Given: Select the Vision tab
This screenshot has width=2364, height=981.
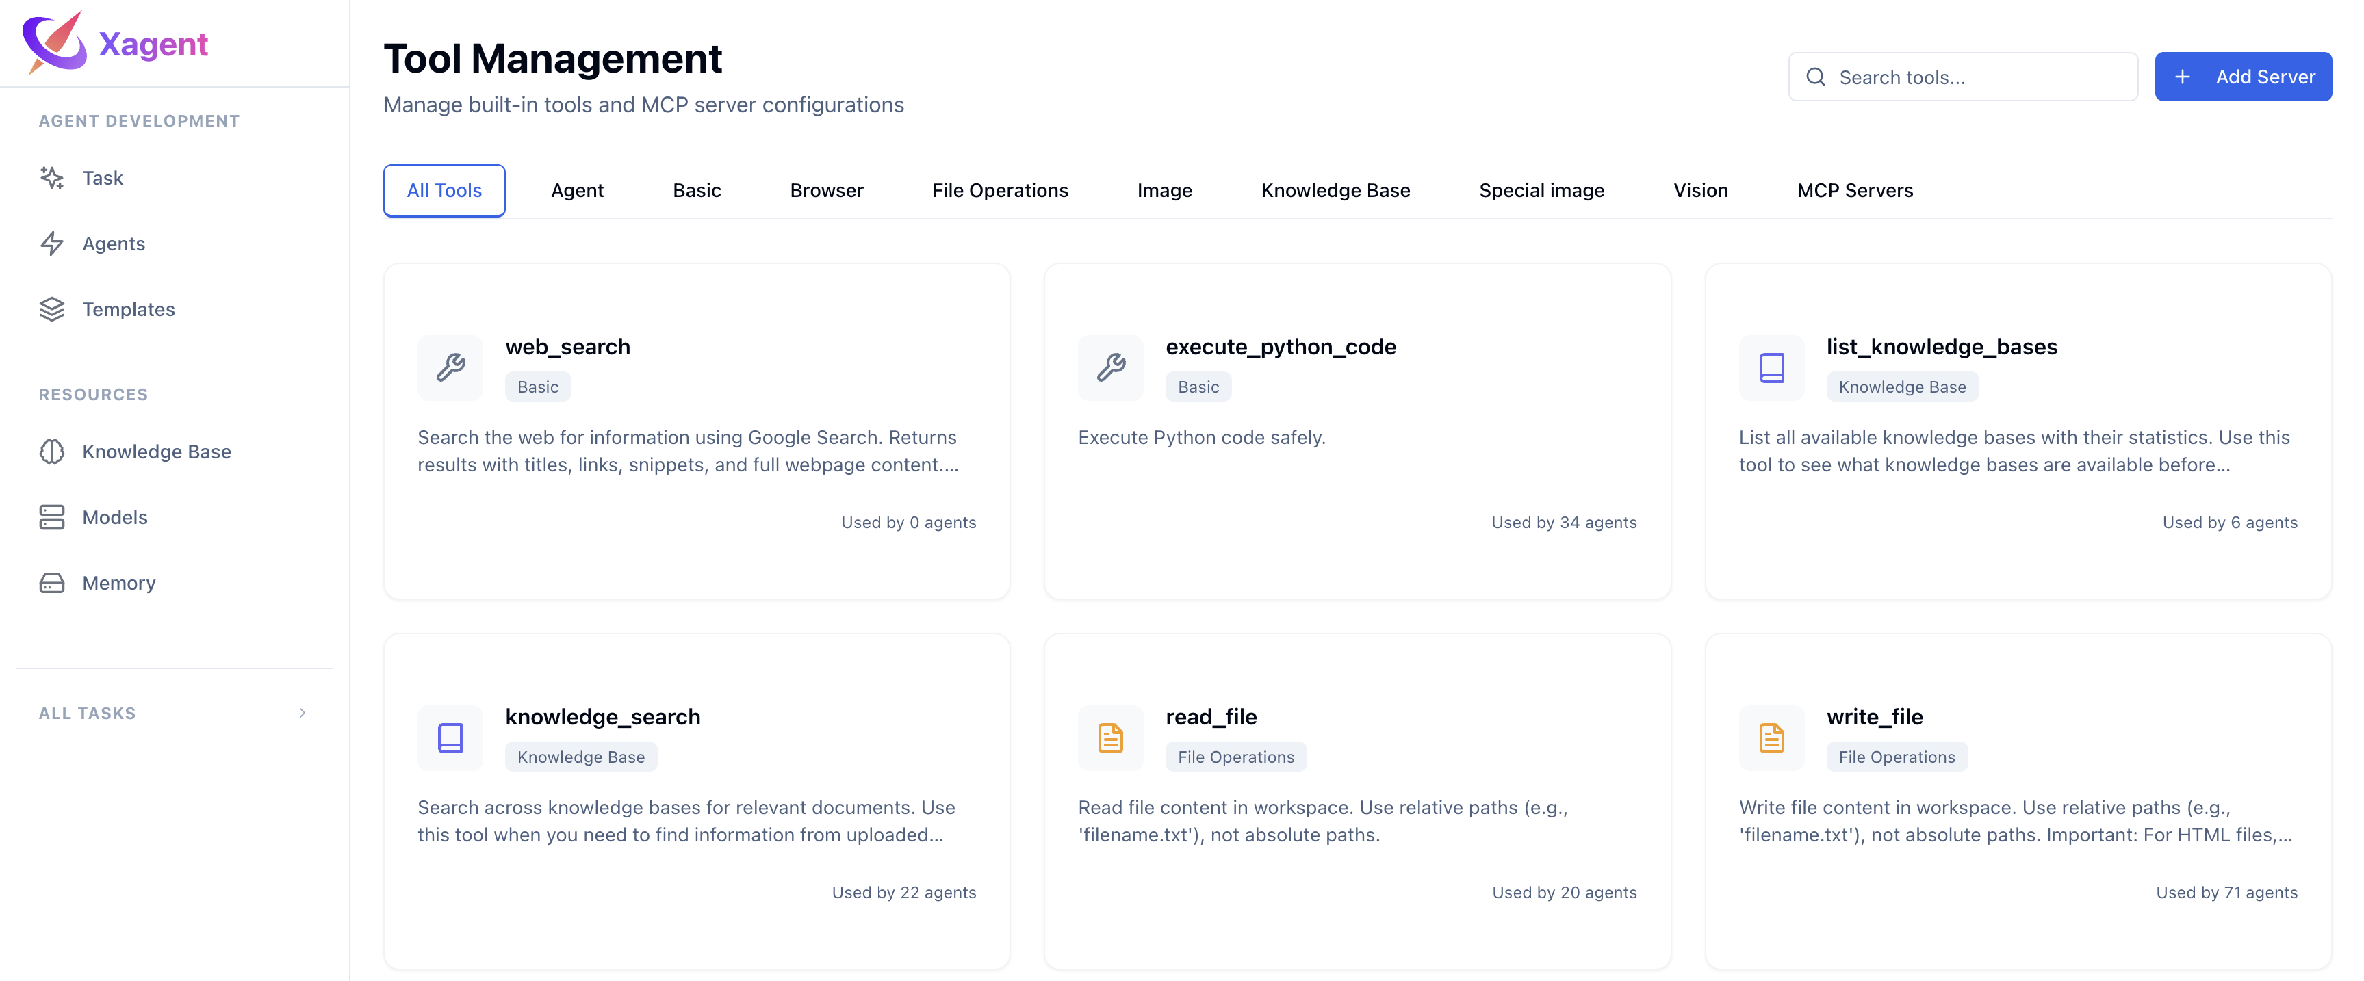Looking at the screenshot, I should (x=1701, y=190).
